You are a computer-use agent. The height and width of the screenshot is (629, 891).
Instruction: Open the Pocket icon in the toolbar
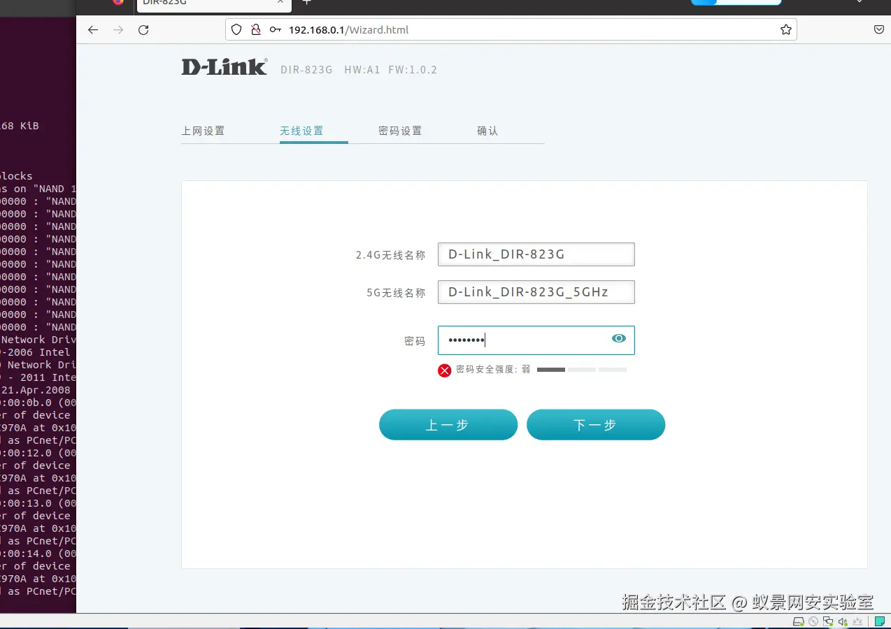coord(880,30)
